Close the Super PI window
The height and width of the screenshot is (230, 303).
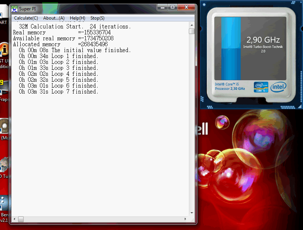coord(186,7)
